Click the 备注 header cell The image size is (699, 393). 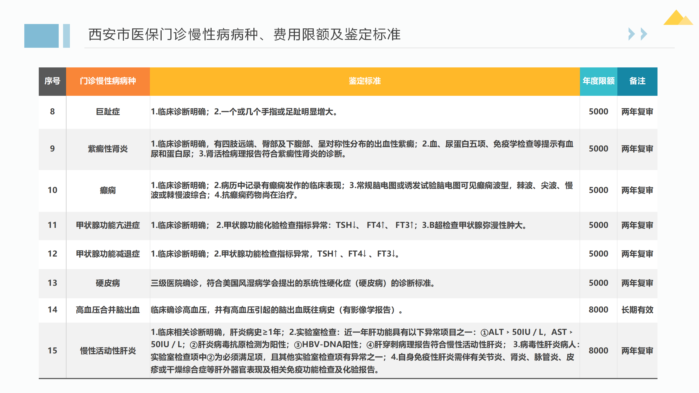637,81
